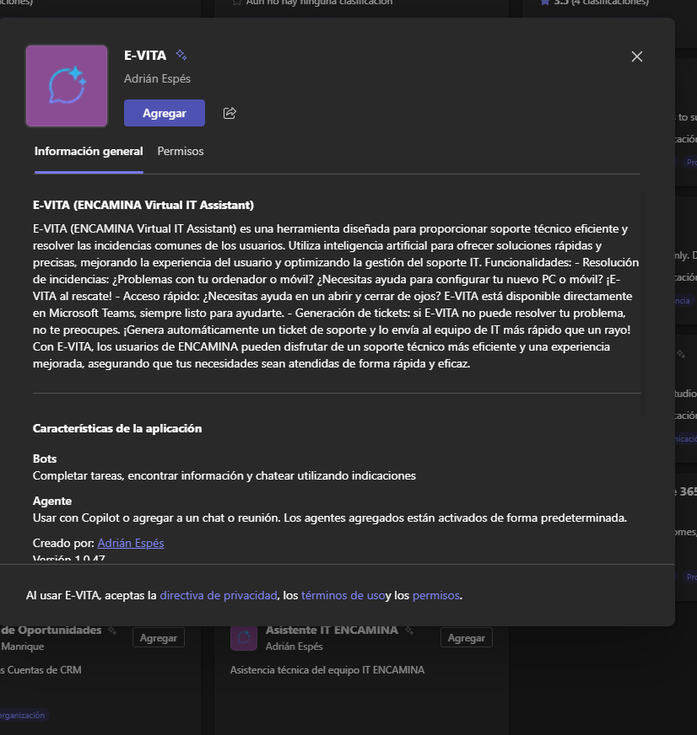Close the E-VITA details dialog
The image size is (697, 735).
(x=637, y=56)
